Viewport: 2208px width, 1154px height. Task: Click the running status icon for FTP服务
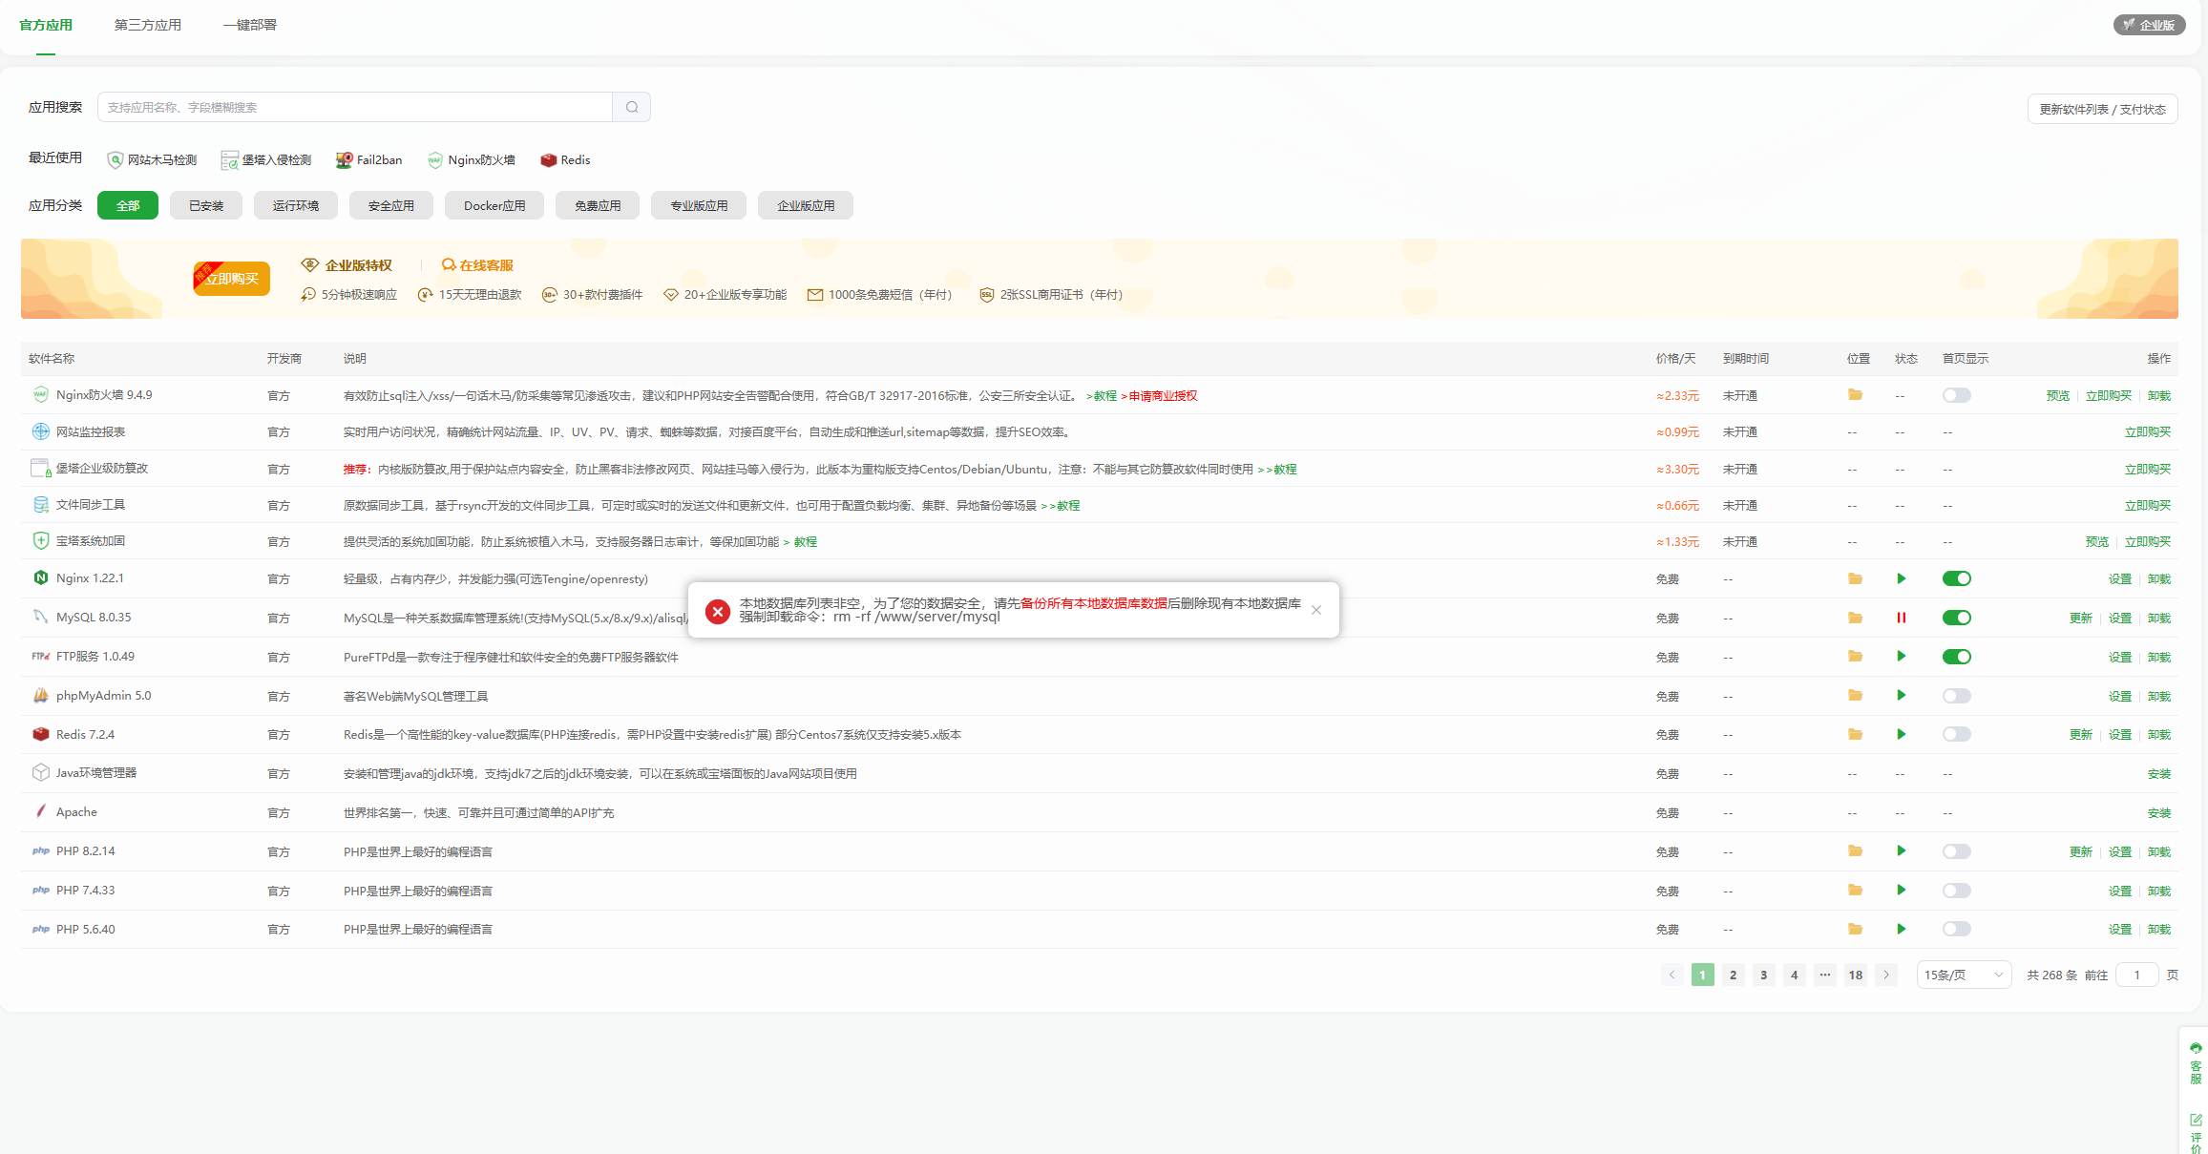1902,657
